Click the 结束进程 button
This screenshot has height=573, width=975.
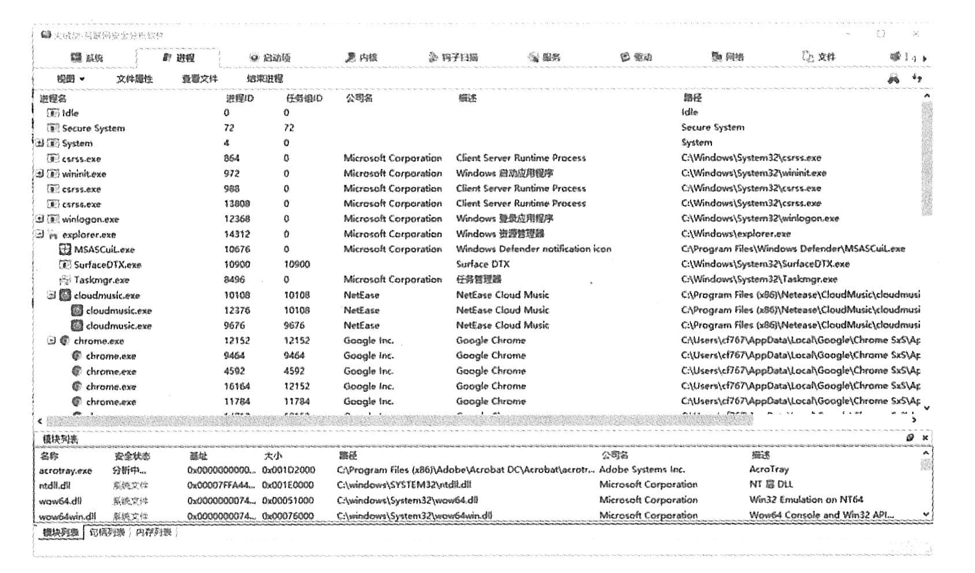coord(265,79)
